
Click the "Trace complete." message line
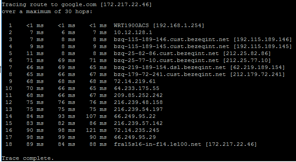(28, 158)
